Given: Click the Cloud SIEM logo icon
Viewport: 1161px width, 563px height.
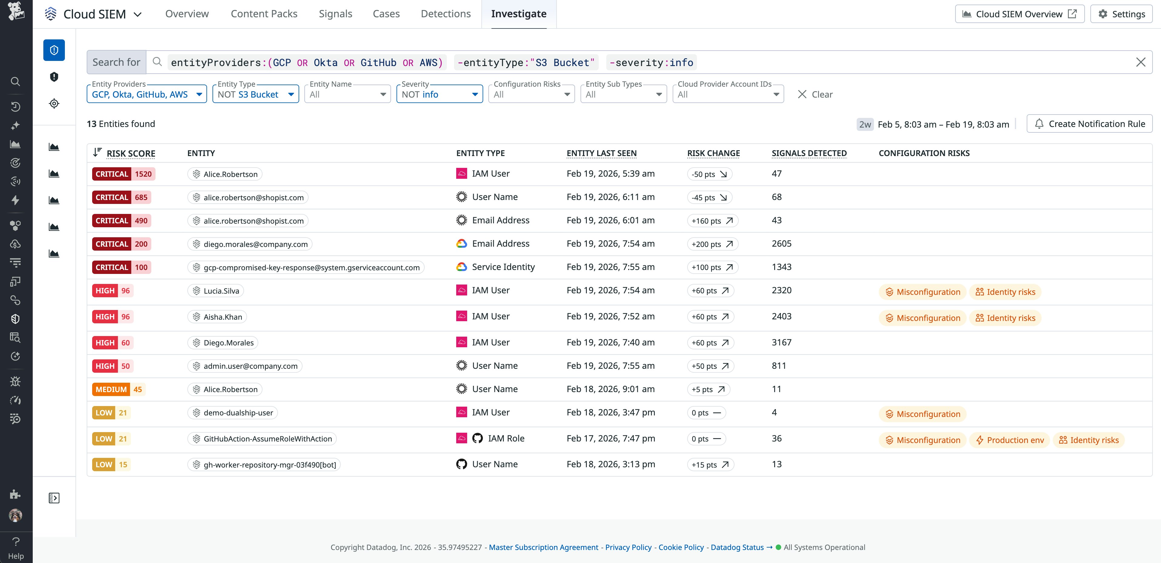Looking at the screenshot, I should tap(51, 14).
